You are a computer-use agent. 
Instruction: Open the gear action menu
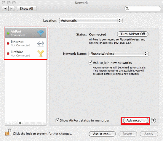pyautogui.click(x=21, y=123)
